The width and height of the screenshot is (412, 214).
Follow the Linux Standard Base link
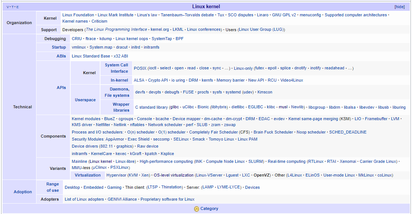(91, 56)
